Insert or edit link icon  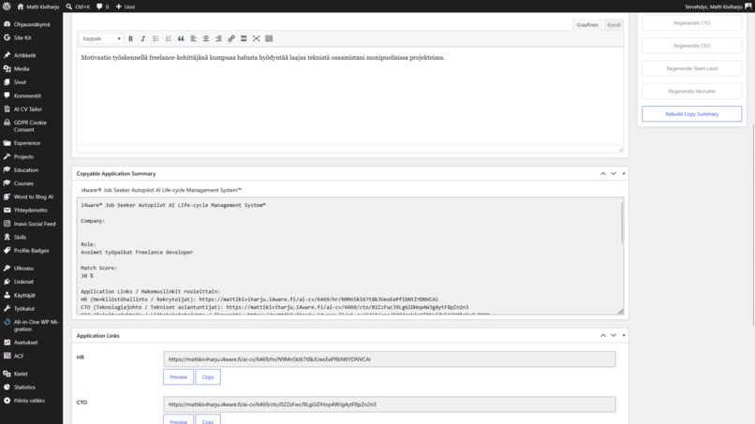231,38
